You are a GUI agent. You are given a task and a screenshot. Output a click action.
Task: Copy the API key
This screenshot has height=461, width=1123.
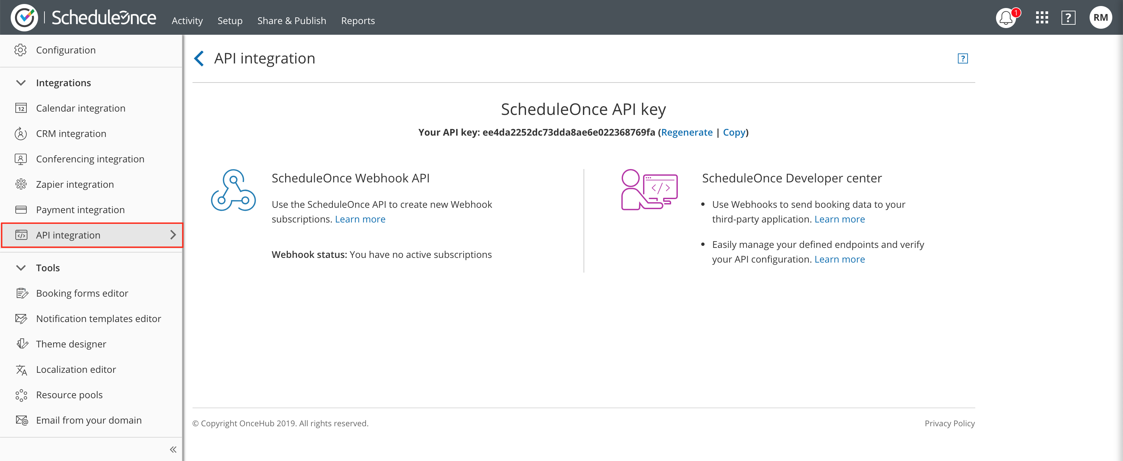click(x=734, y=132)
